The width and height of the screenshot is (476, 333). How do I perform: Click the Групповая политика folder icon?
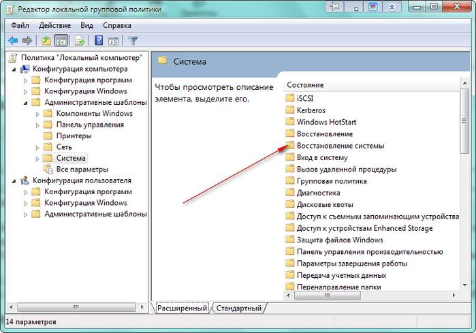tap(290, 181)
